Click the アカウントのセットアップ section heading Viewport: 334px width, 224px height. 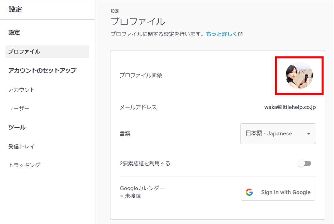42,71
